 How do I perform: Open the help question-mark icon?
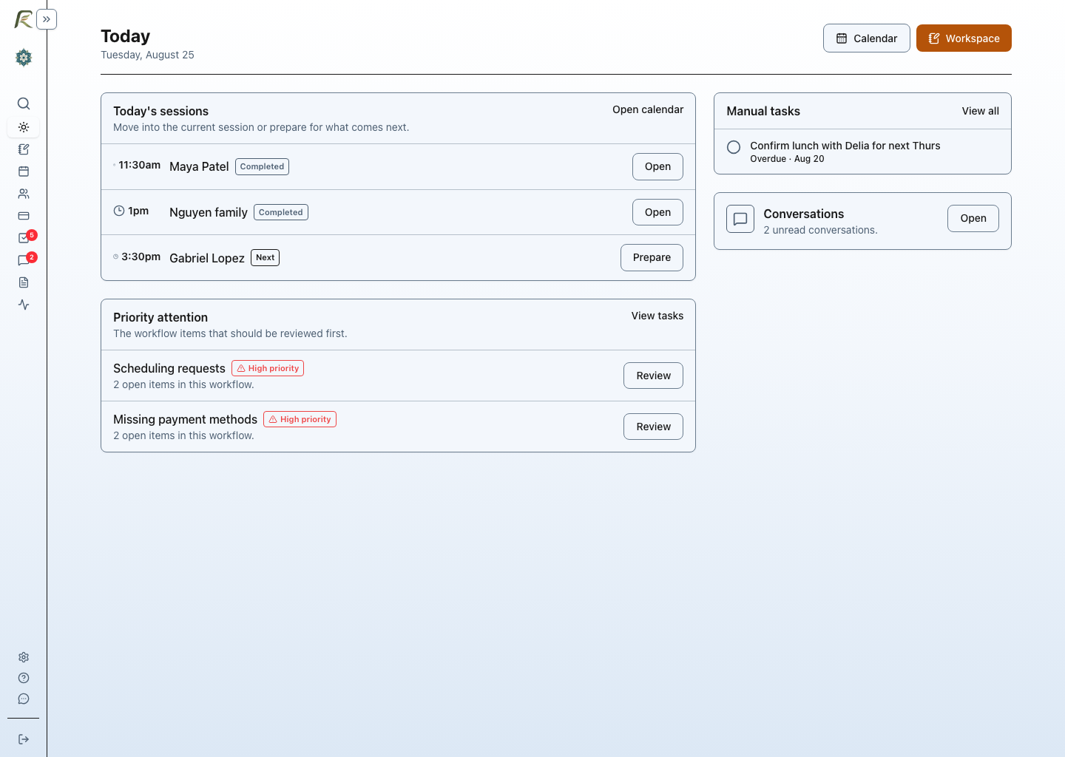[24, 678]
